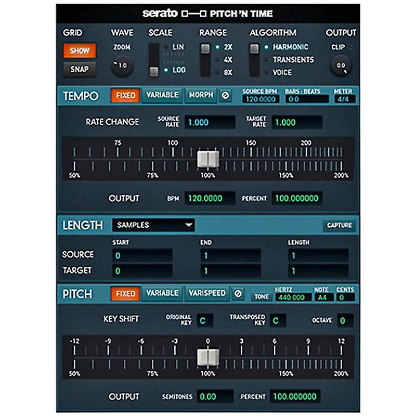This screenshot has width=416, height=416.
Task: Click the Scale vertical slider handle
Action: 154,71
